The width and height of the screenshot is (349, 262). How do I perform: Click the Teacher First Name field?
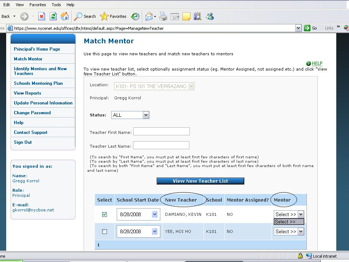click(x=161, y=131)
